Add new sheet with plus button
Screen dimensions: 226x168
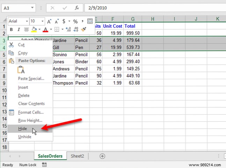[102, 156]
